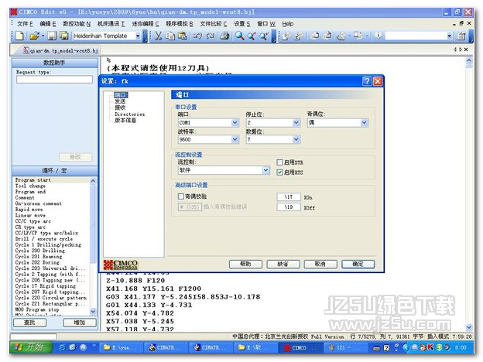Click the Internet Explorer quick launch icon
The height and width of the screenshot is (362, 483).
(x=62, y=347)
